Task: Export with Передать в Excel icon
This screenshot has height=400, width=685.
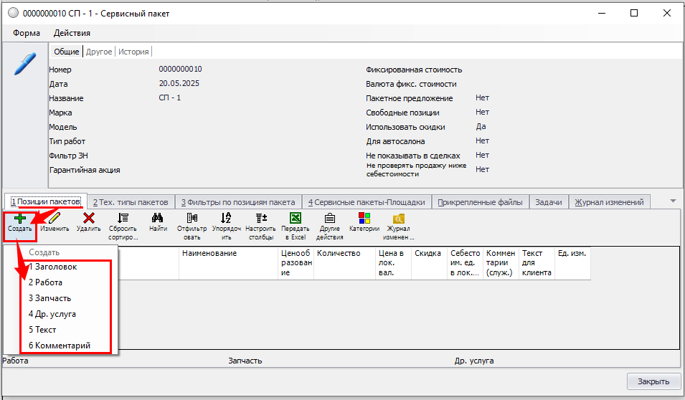Action: (x=295, y=219)
